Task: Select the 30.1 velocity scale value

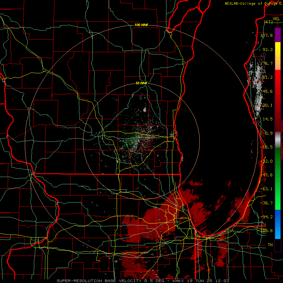Action: point(268,105)
